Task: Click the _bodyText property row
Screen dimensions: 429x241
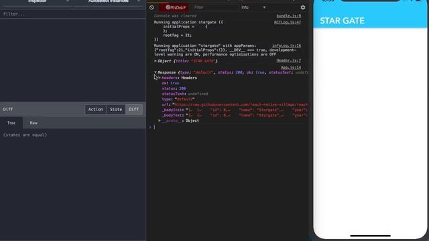Action: point(235,115)
